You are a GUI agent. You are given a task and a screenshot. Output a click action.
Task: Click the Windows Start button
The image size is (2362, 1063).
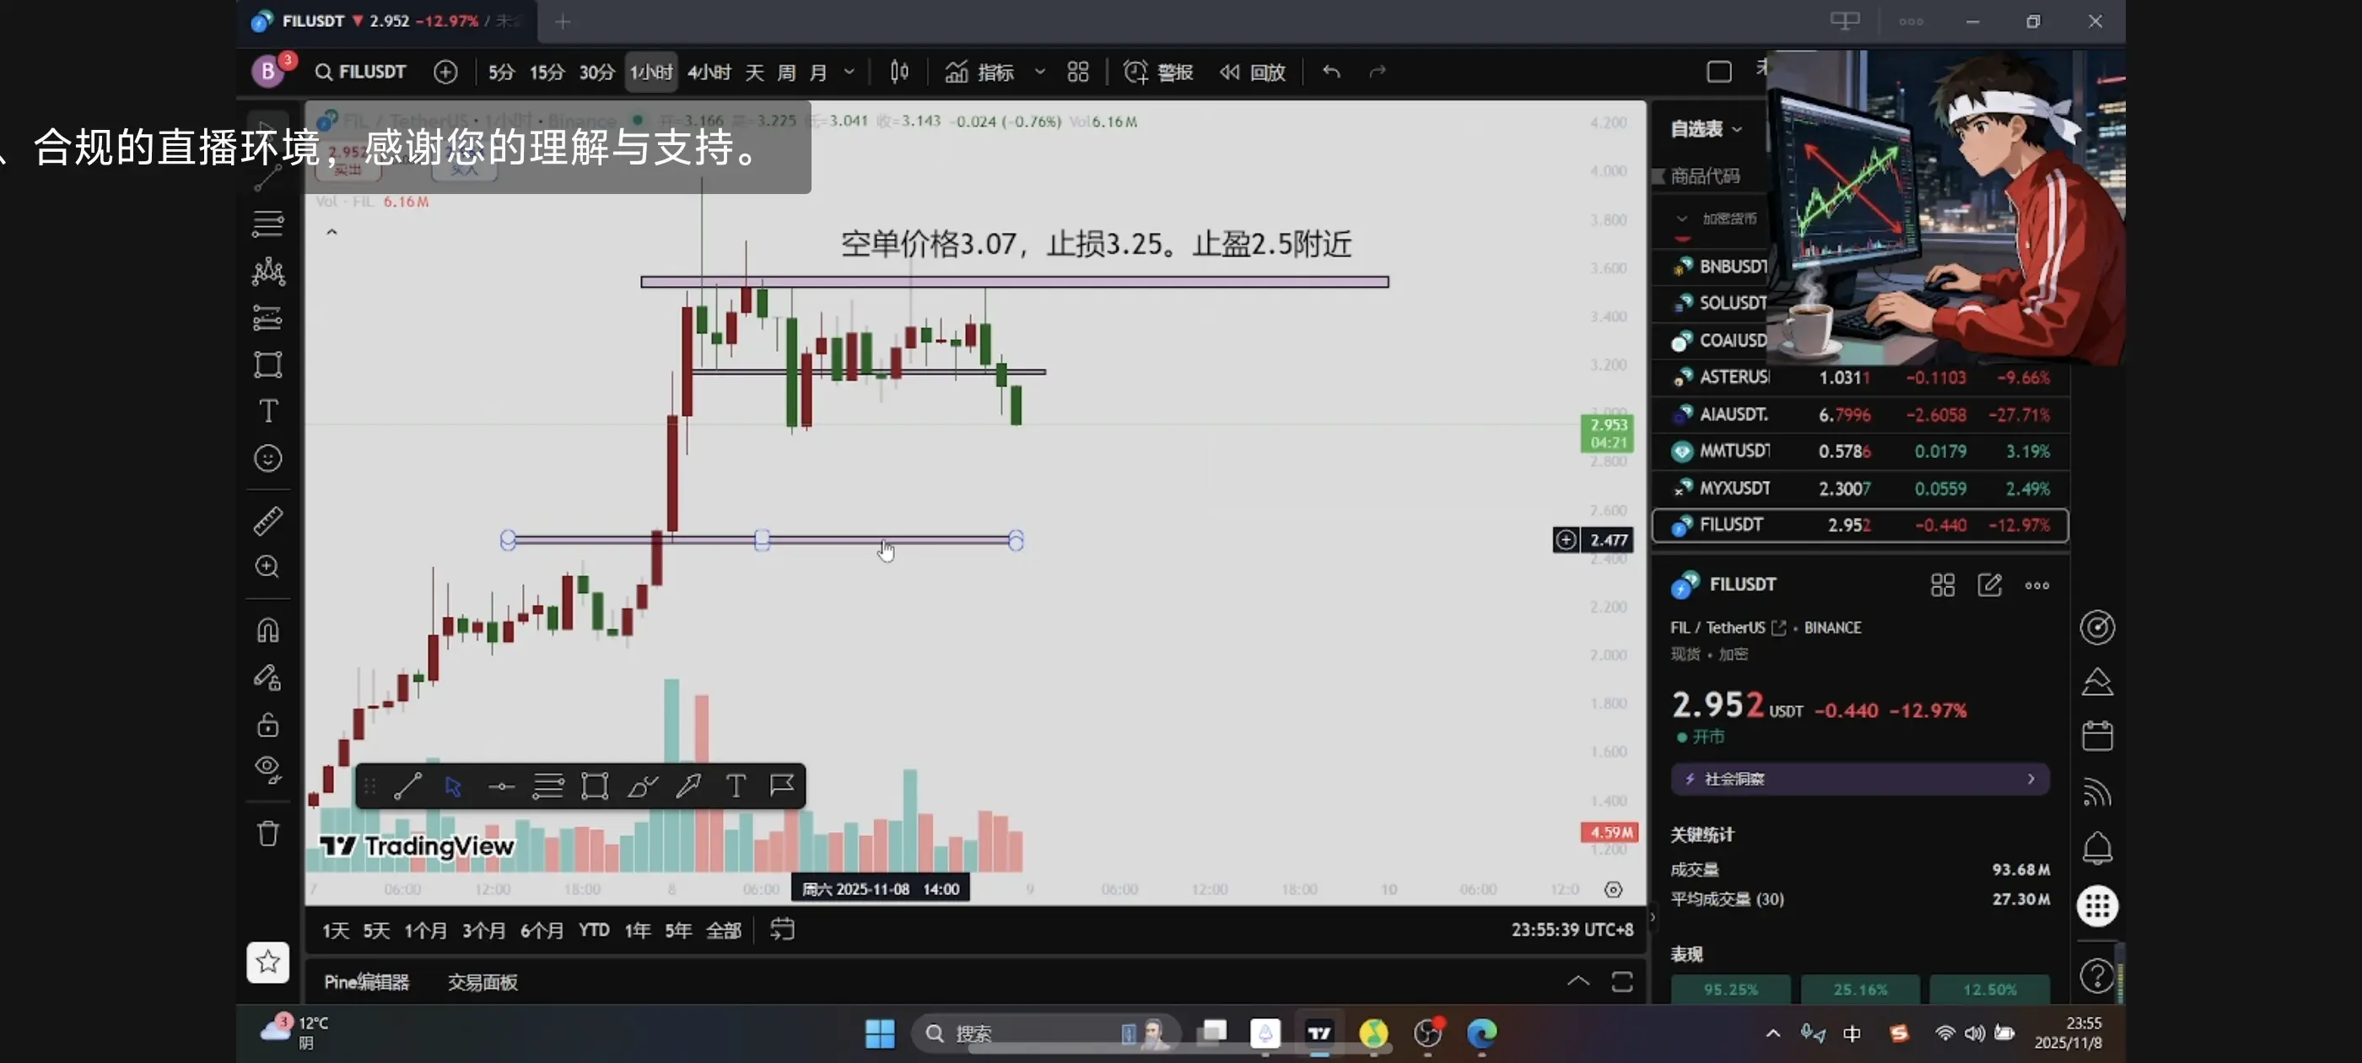879,1033
